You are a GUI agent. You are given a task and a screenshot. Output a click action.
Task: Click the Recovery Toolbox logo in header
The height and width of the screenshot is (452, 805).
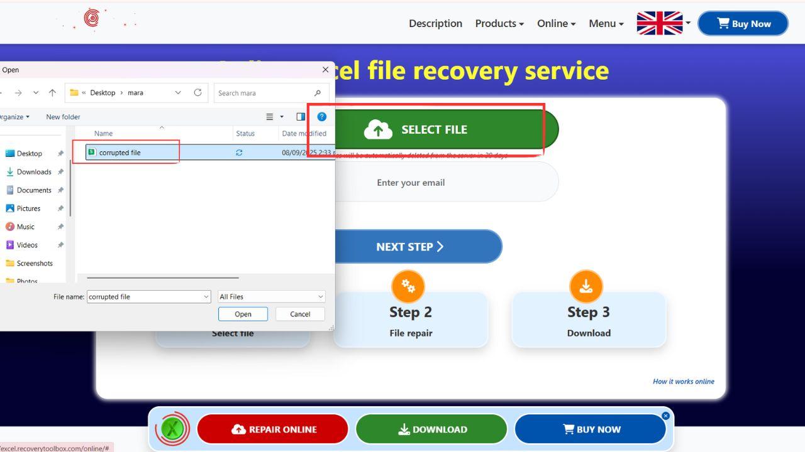(91, 19)
